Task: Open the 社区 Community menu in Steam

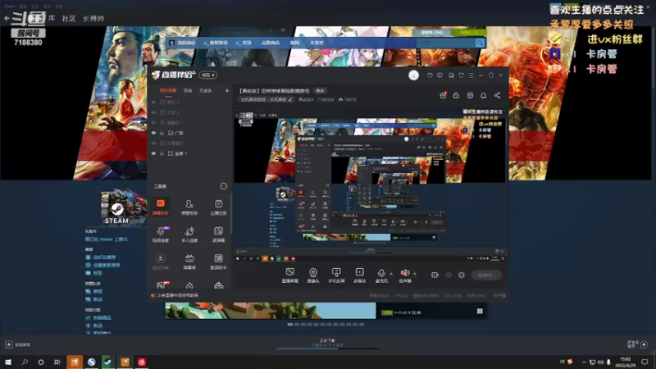Action: [69, 18]
